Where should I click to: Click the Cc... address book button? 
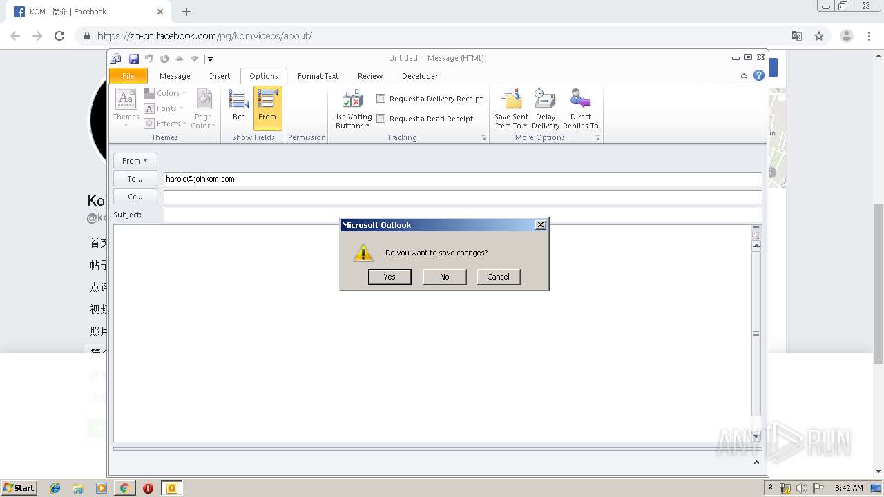pos(135,197)
